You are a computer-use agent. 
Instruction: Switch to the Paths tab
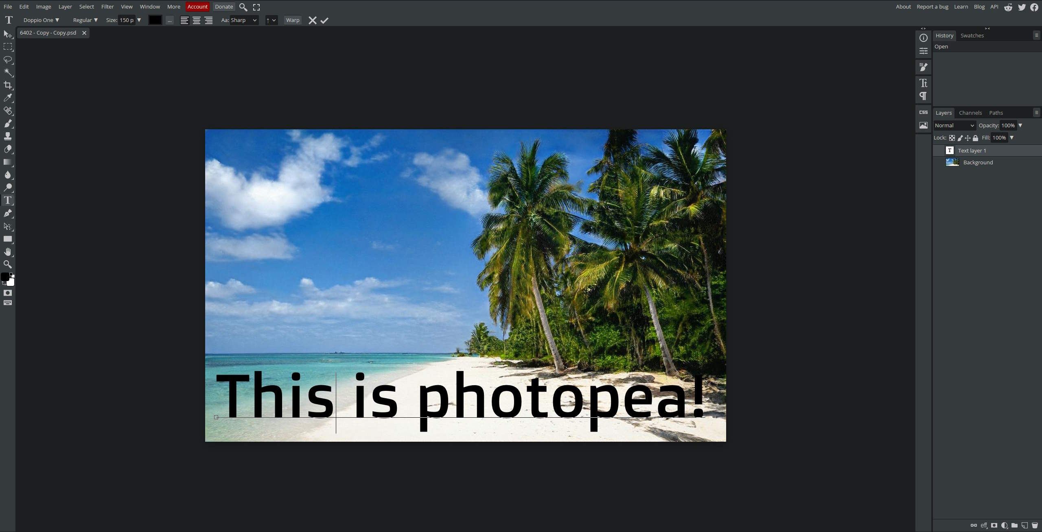point(996,113)
